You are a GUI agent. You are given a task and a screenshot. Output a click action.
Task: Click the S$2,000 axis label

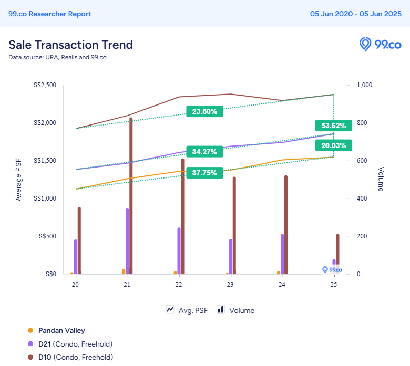pos(45,123)
